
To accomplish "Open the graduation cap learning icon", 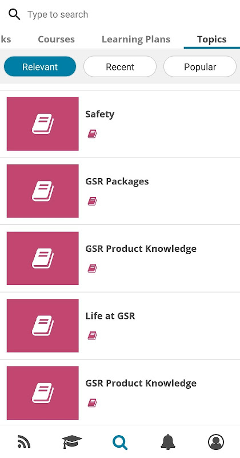I will click(x=72, y=441).
